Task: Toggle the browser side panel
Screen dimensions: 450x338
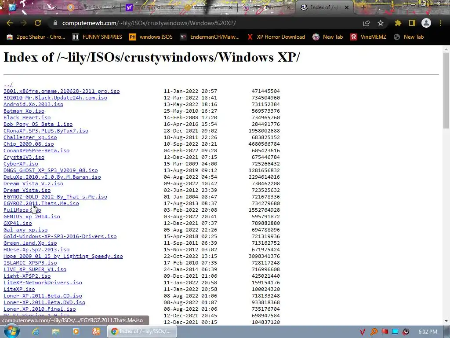Action: coord(412,23)
